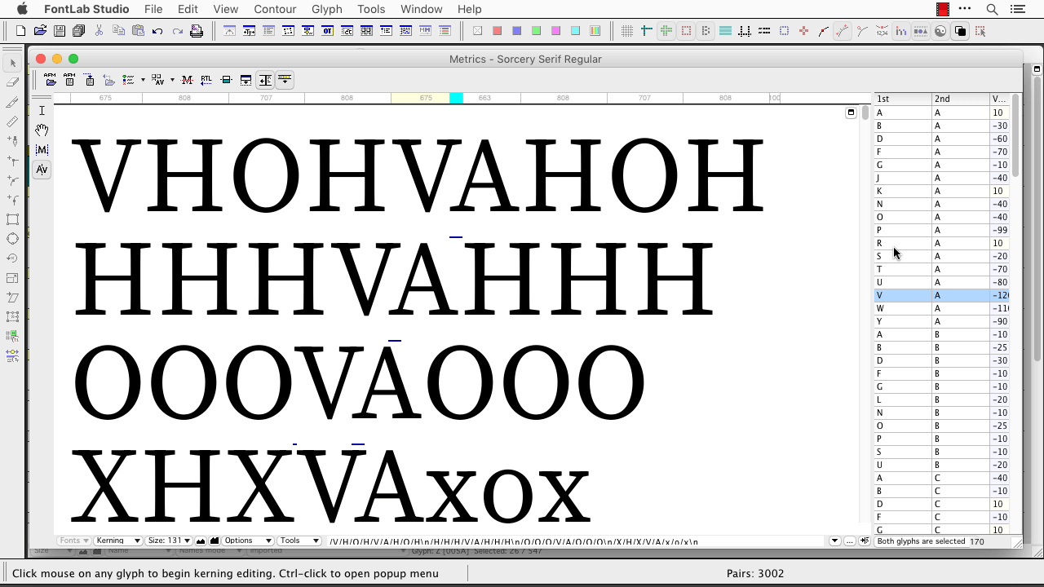
Task: Click the M metrics reset icon
Action: click(x=187, y=80)
